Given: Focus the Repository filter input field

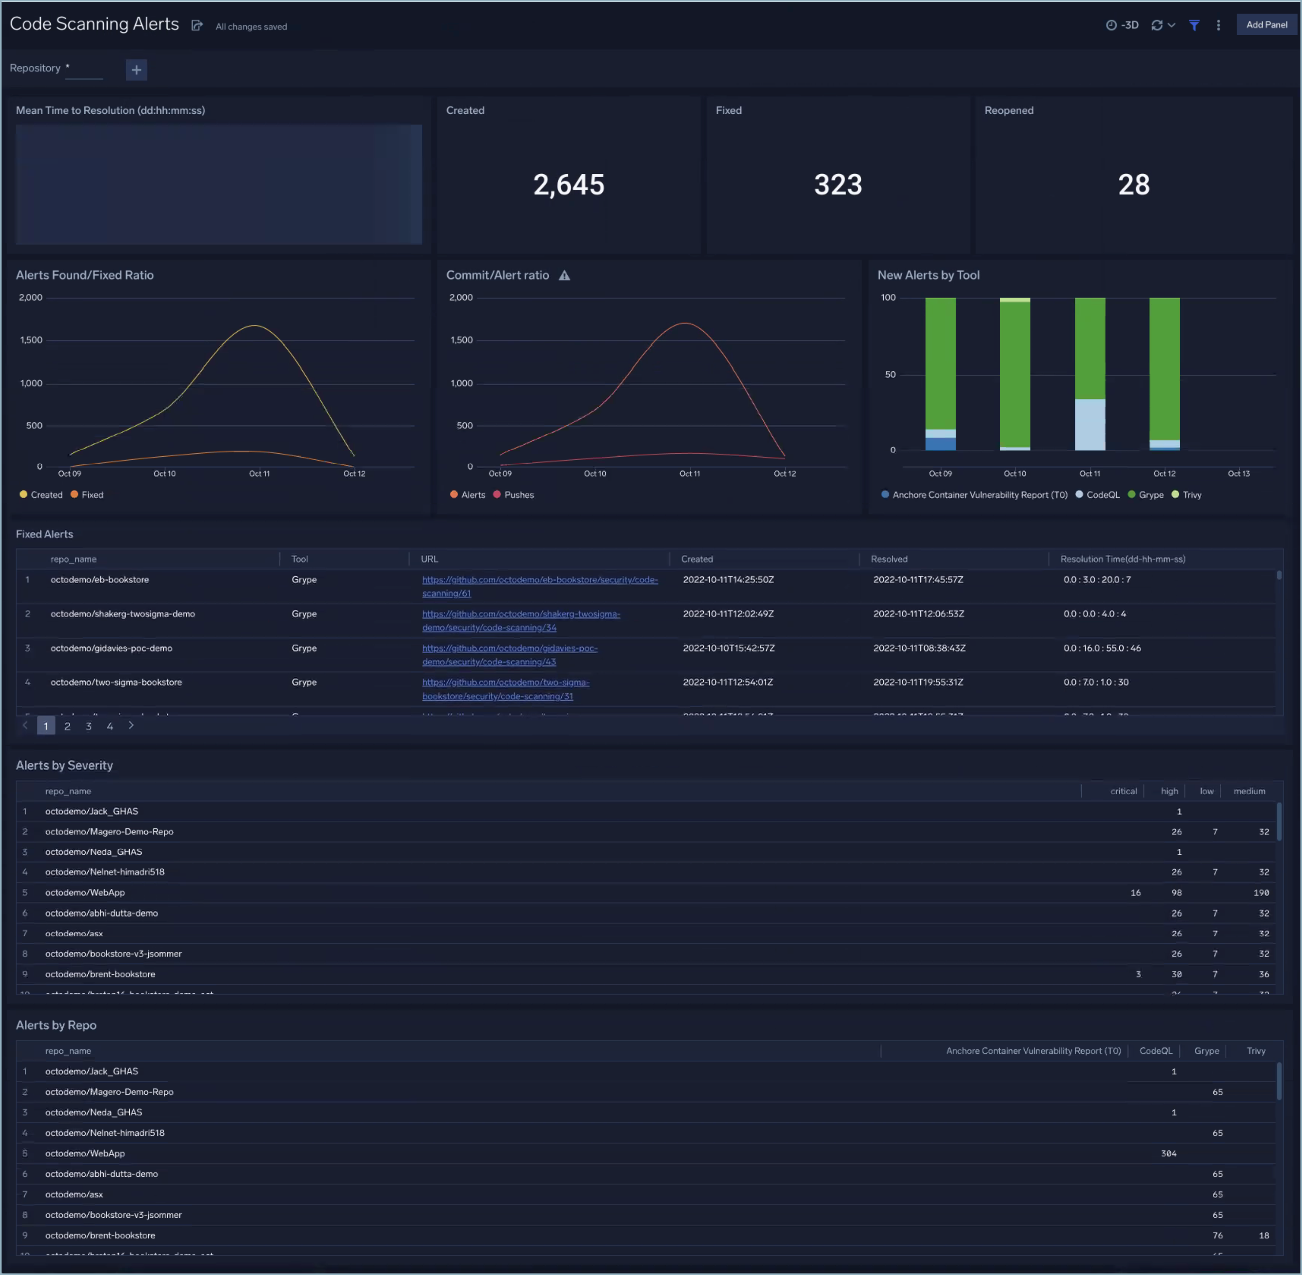Looking at the screenshot, I should [x=84, y=69].
